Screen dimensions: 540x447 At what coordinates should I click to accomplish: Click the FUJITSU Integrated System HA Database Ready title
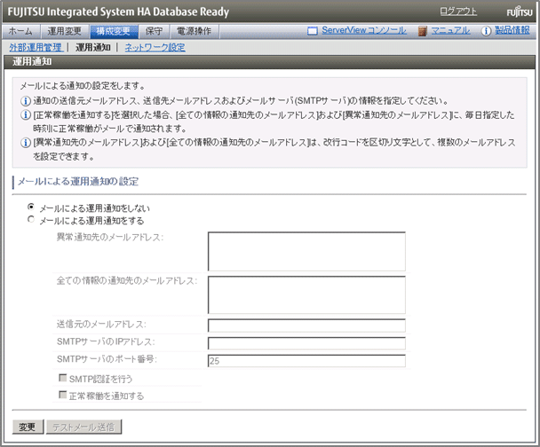(x=118, y=12)
